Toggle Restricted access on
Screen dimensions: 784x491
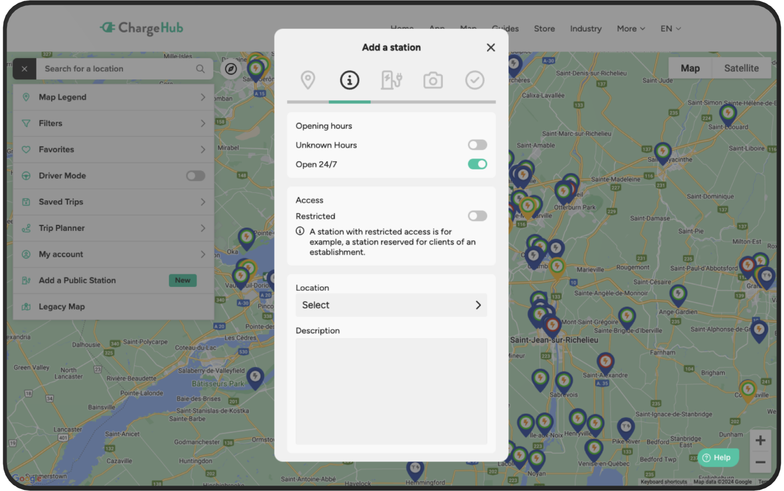[477, 216]
